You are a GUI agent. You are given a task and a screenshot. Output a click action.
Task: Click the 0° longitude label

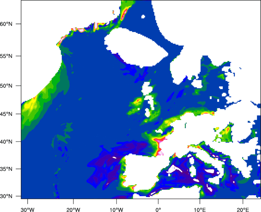pyautogui.click(x=158, y=210)
